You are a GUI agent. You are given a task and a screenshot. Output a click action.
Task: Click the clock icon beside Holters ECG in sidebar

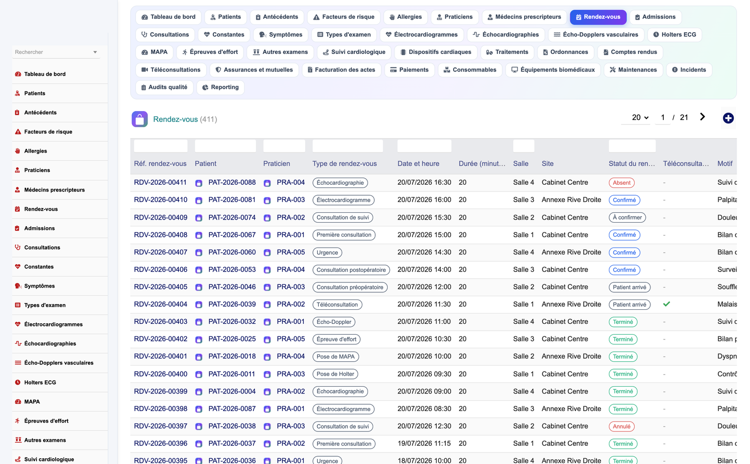18,383
